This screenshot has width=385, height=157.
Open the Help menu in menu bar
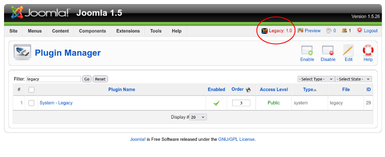click(177, 31)
